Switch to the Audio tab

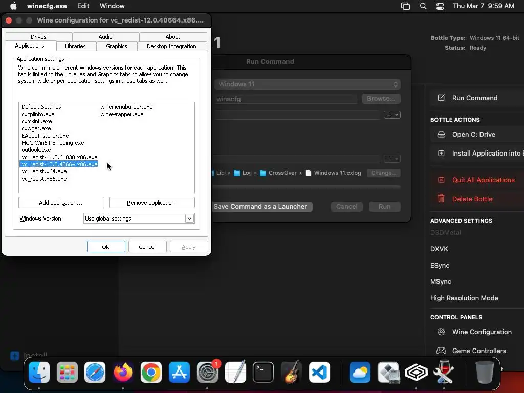pos(105,37)
